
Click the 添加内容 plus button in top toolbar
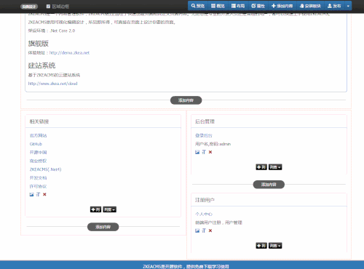pos(282,6)
